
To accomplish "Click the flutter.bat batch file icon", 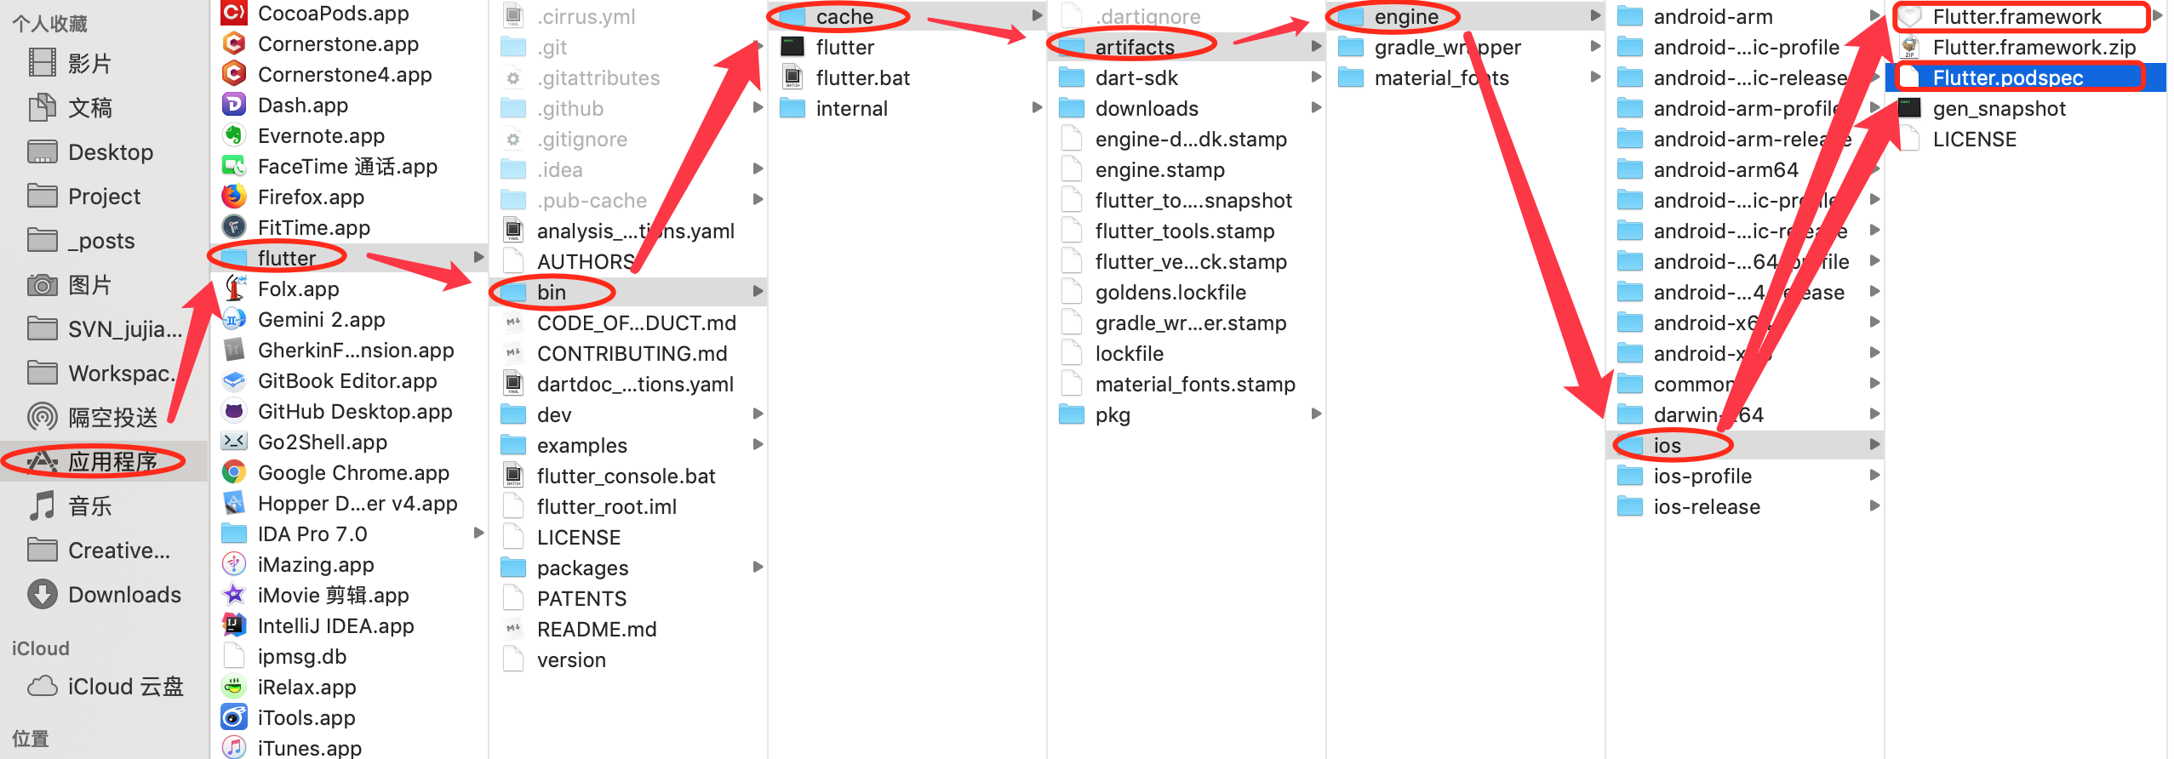I will [792, 77].
